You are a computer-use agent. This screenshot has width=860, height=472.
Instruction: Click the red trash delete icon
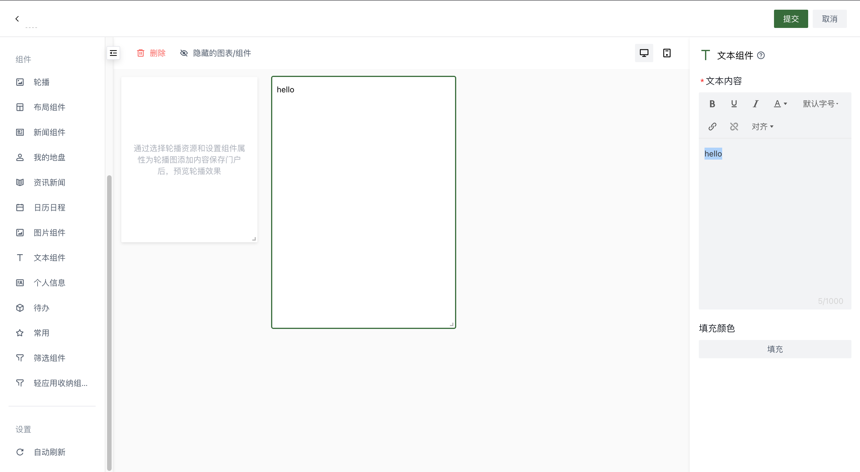141,53
